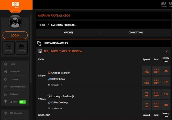Click the Recommendations thumbs-up icon
This screenshot has height=120, width=172.
5,87
